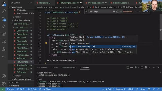This screenshot has height=91, width=162.
Task: Split the terminal panel
Action: pos(142,67)
